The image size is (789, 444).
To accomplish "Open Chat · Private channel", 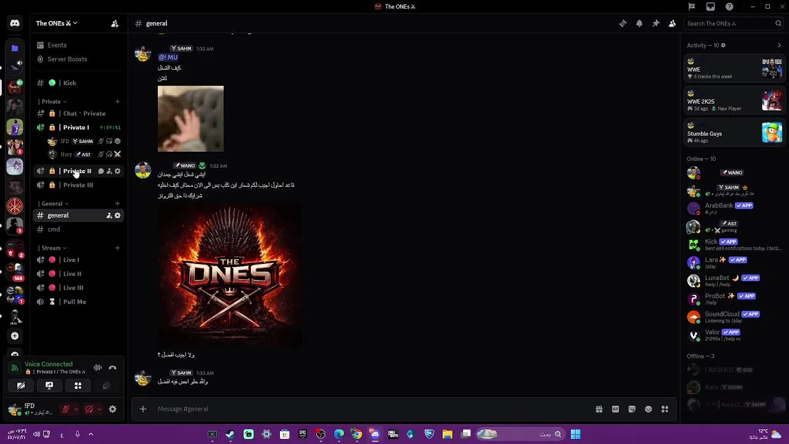I will click(x=79, y=113).
